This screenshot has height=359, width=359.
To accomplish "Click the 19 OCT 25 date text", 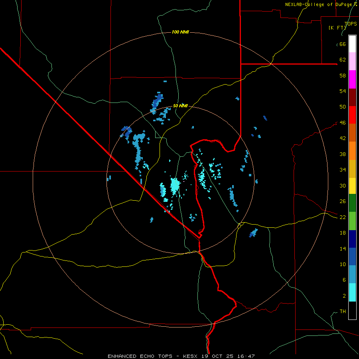I will tap(217, 356).
